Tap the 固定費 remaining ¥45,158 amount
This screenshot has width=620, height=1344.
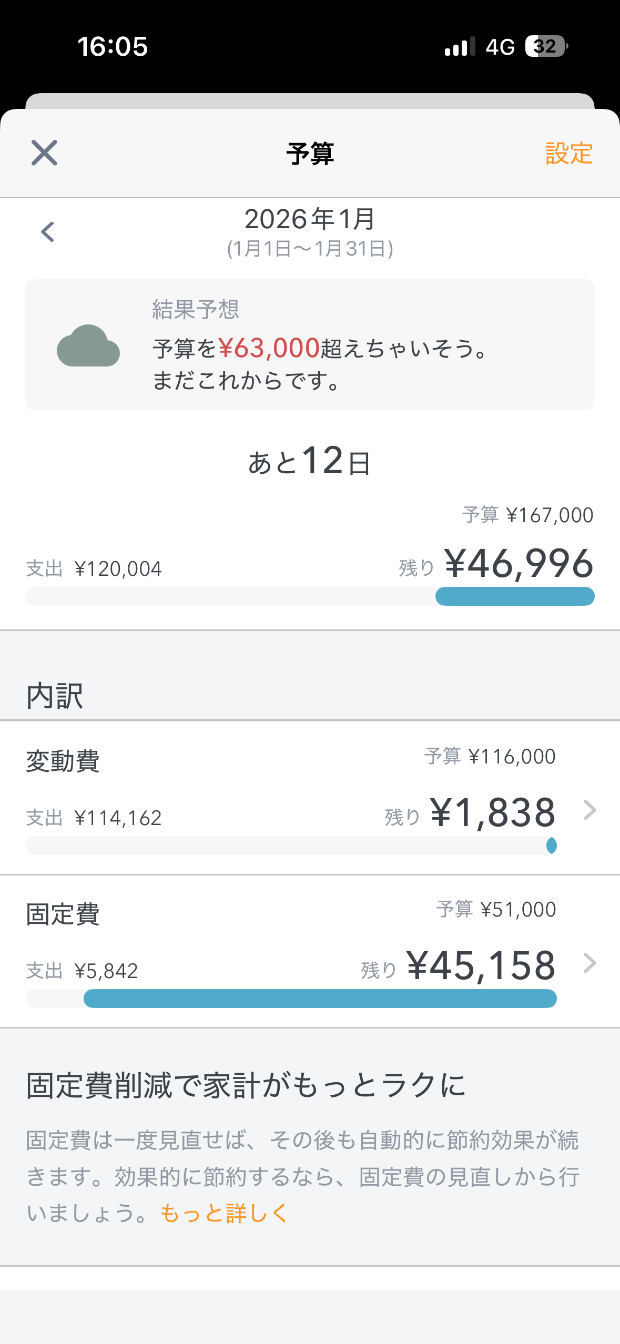(x=481, y=966)
